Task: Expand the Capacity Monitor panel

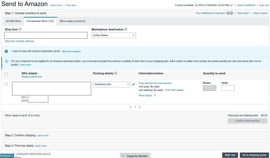Action: [135, 156]
